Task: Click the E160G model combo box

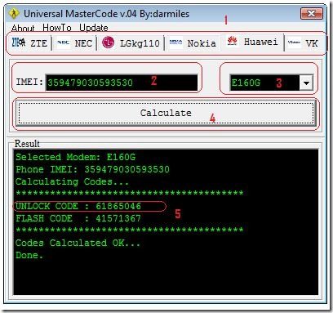Action: click(272, 83)
